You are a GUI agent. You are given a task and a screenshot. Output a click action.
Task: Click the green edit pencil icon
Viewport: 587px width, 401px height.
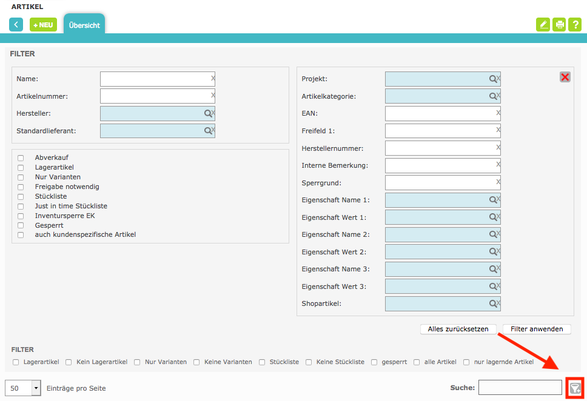coord(543,25)
